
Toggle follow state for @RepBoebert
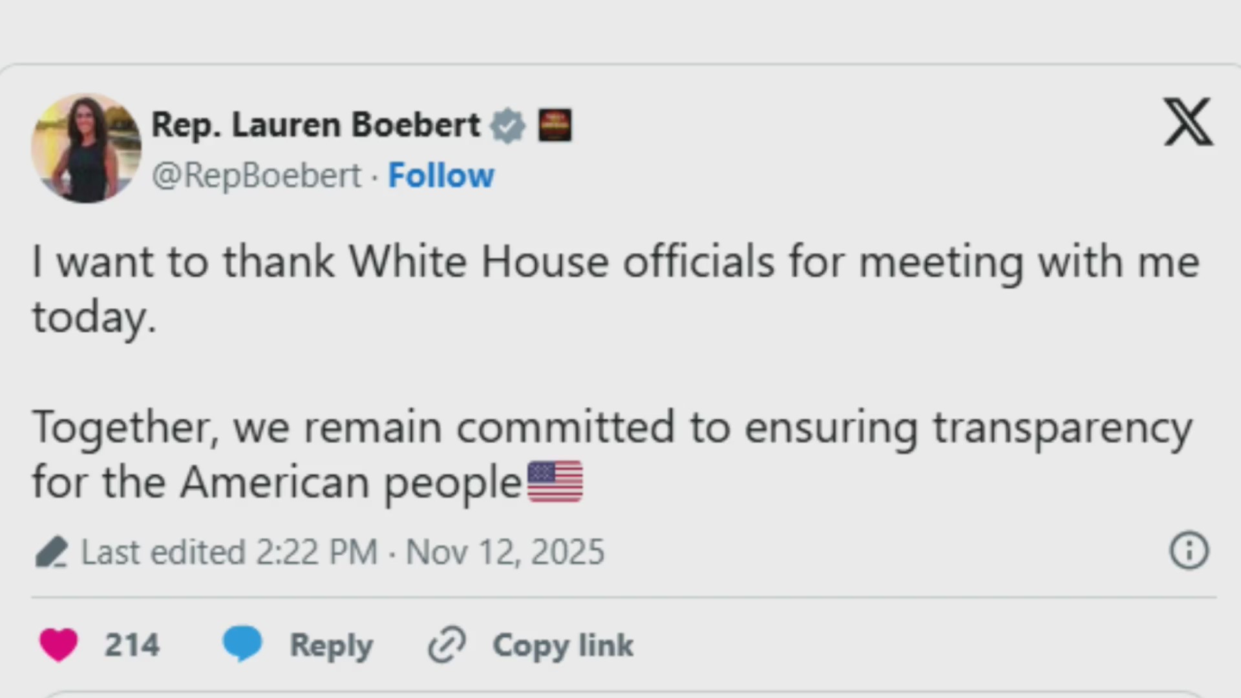pos(441,175)
